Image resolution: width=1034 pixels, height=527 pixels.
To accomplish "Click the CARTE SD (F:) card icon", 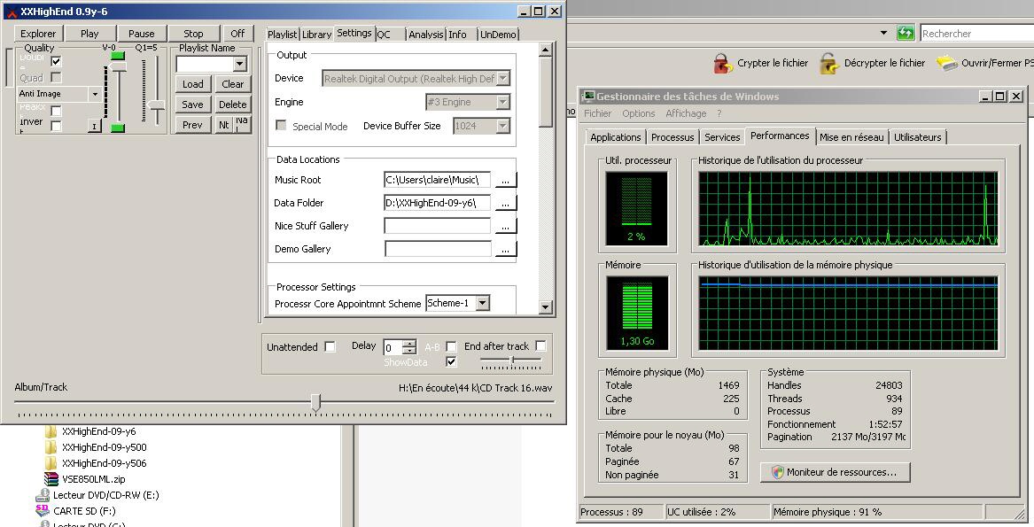I will 43,510.
